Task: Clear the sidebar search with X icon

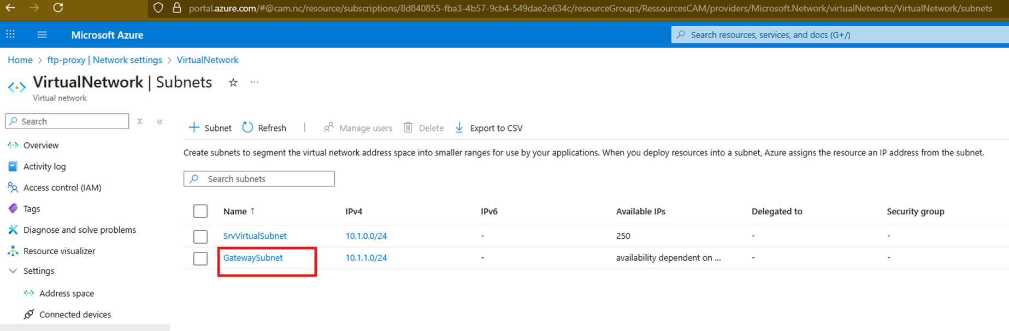Action: click(x=140, y=122)
